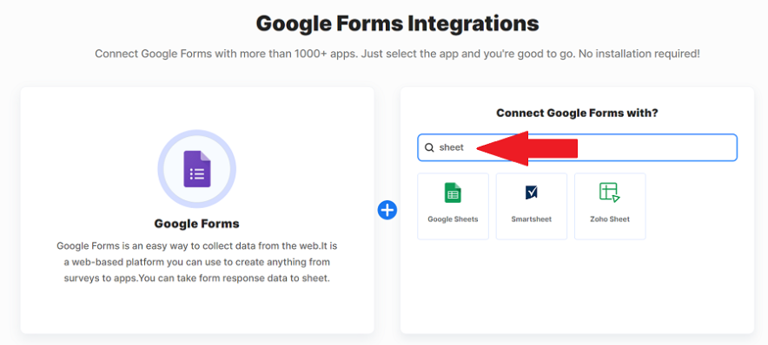Select the Zoho Sheet icon
This screenshot has width=768, height=345.
pyautogui.click(x=610, y=192)
